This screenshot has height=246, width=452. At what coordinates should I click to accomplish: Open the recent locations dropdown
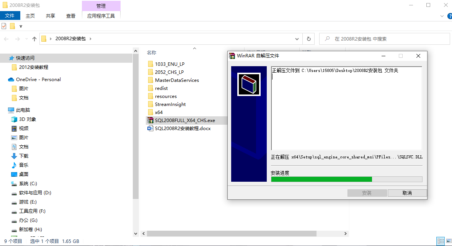26,39
